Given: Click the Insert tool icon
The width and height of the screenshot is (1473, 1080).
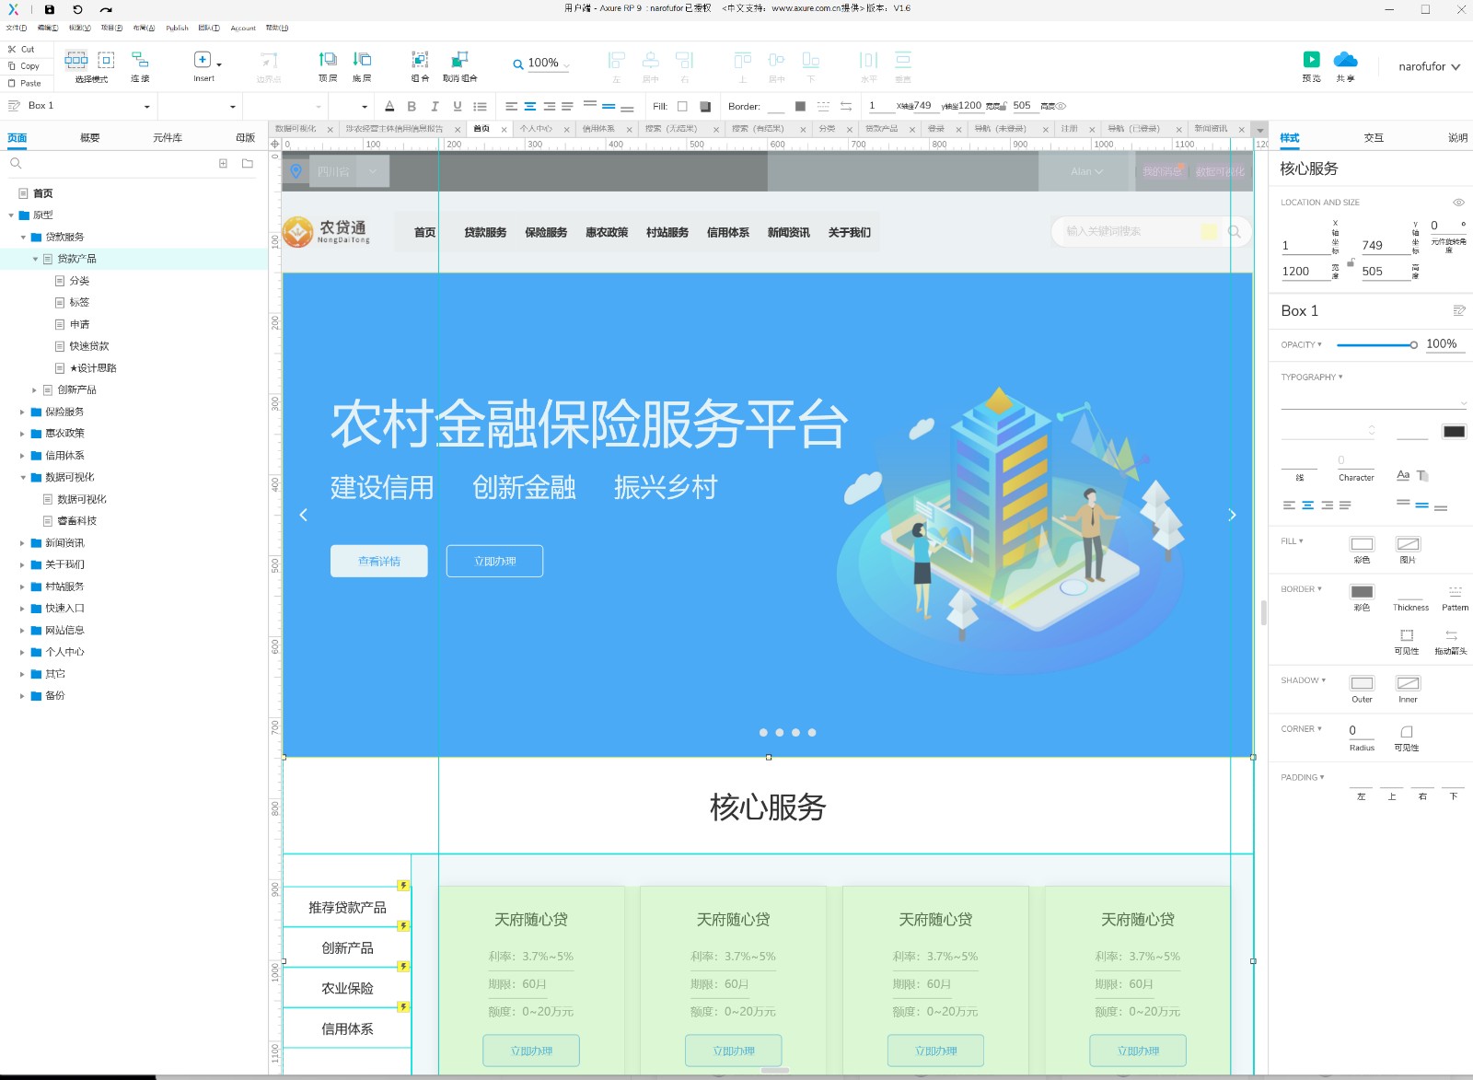Looking at the screenshot, I should (x=203, y=60).
